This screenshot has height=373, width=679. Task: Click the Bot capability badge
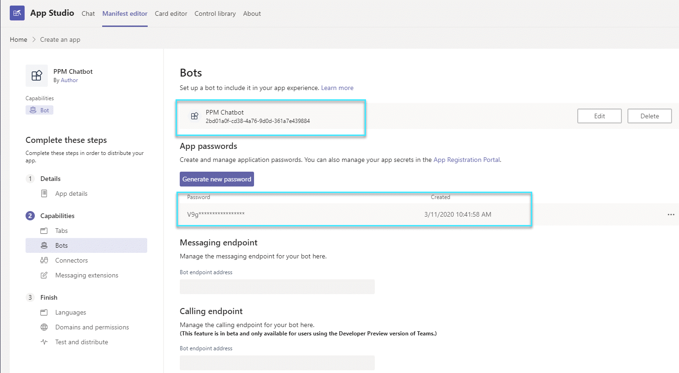tap(39, 110)
